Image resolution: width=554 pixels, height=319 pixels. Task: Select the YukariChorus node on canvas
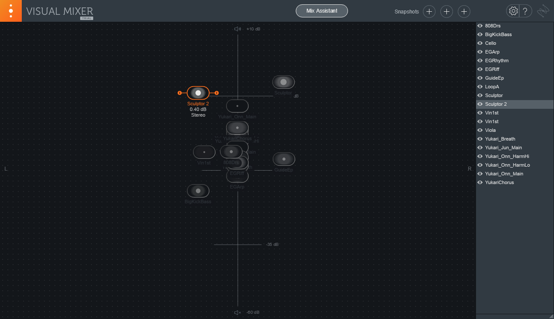tap(237, 128)
